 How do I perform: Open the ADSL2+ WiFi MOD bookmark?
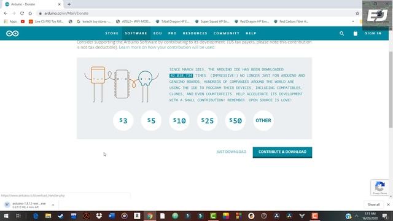click(x=133, y=21)
